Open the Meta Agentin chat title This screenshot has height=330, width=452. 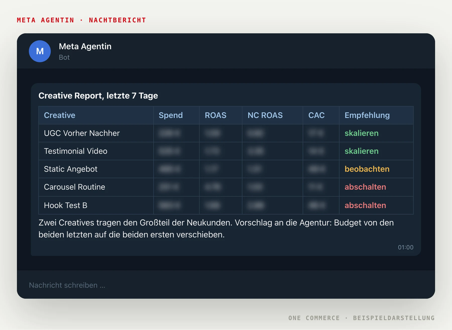pyautogui.click(x=85, y=46)
